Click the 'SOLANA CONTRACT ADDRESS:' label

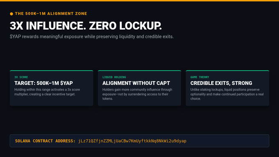click(45, 141)
